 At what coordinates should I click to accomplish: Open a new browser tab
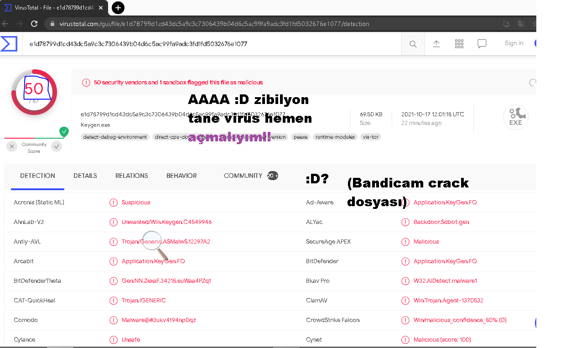pos(118,8)
